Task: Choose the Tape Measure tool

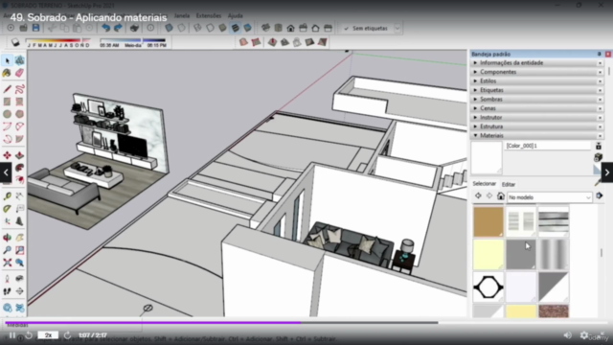Action: [x=7, y=195]
